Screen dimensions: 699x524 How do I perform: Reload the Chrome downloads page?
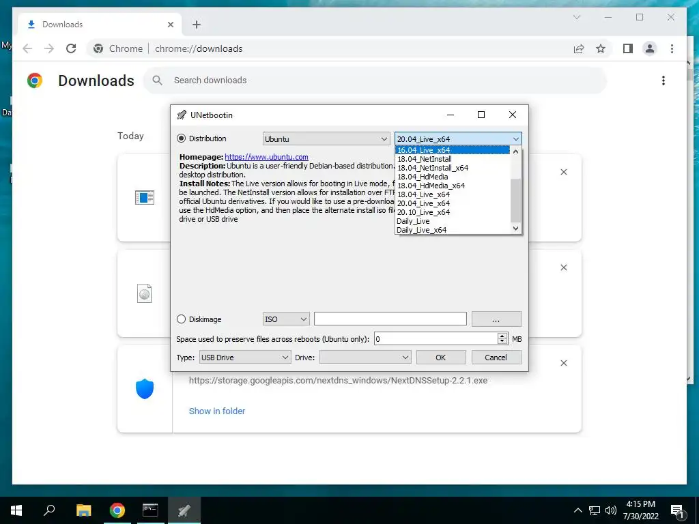(x=71, y=48)
